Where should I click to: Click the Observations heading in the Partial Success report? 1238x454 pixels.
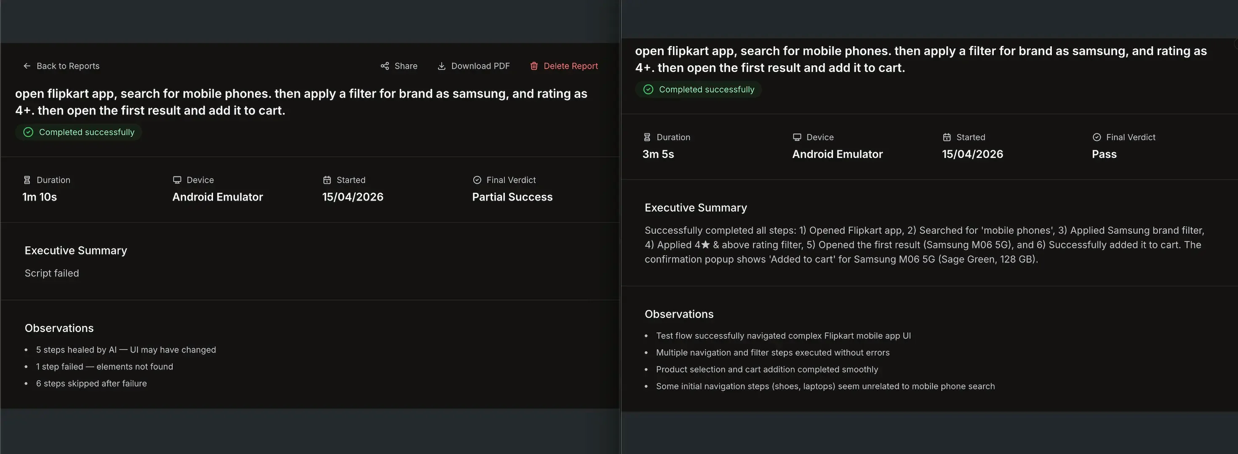coord(59,328)
